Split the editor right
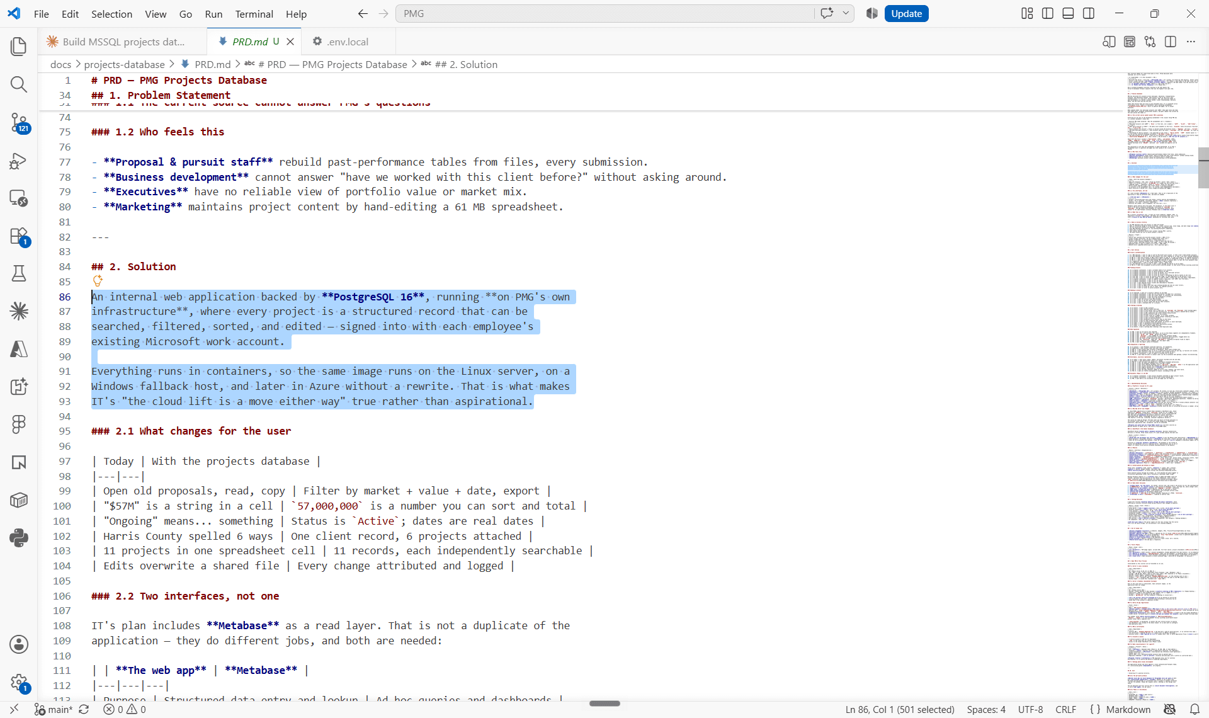Image resolution: width=1209 pixels, height=718 pixels. (x=1171, y=42)
